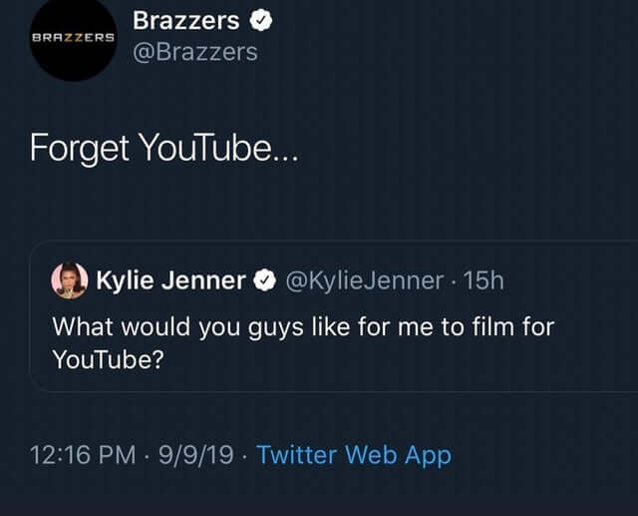
Task: Open the Twitter Web App source link
Action: [x=354, y=455]
